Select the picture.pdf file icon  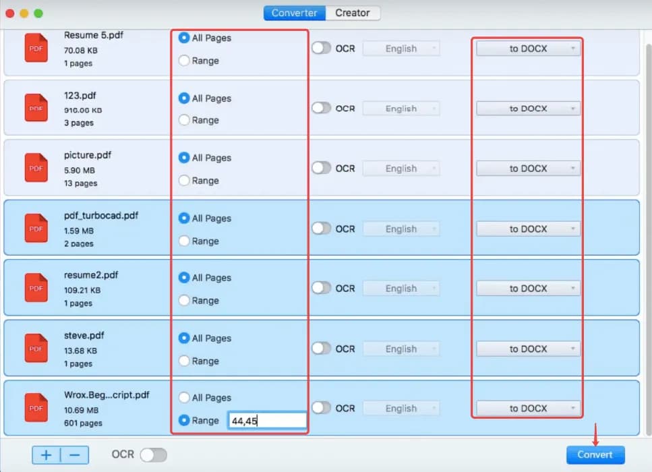(36, 167)
